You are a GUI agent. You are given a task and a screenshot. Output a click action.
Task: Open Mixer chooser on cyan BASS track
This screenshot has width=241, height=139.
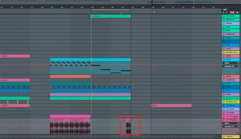click(231, 63)
